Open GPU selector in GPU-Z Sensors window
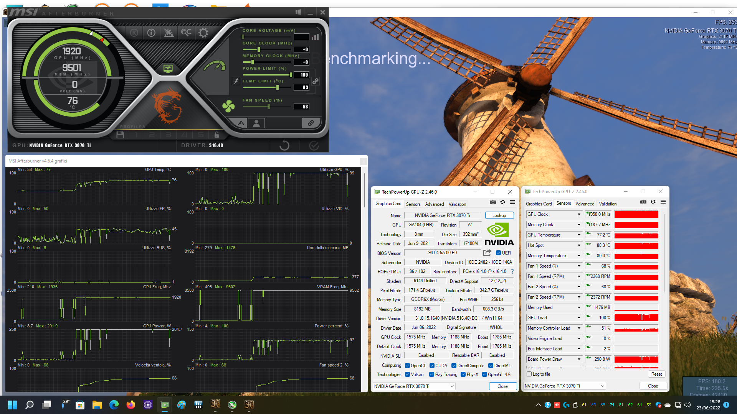 pos(565,386)
